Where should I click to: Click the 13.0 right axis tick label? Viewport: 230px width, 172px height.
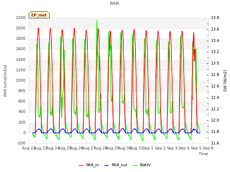215,63
